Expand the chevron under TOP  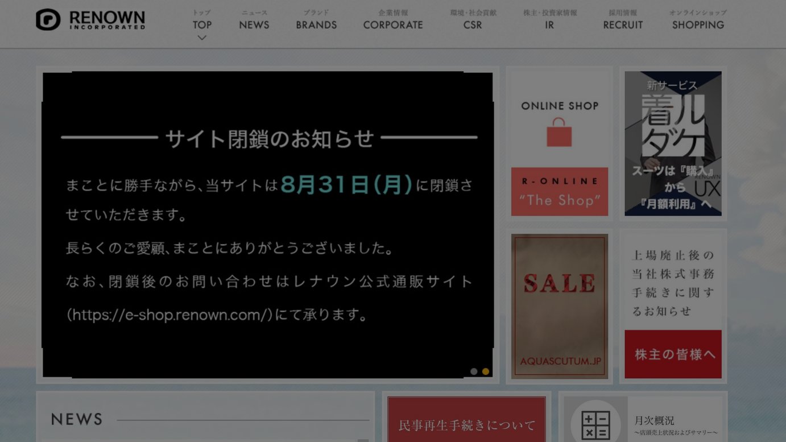(x=202, y=38)
